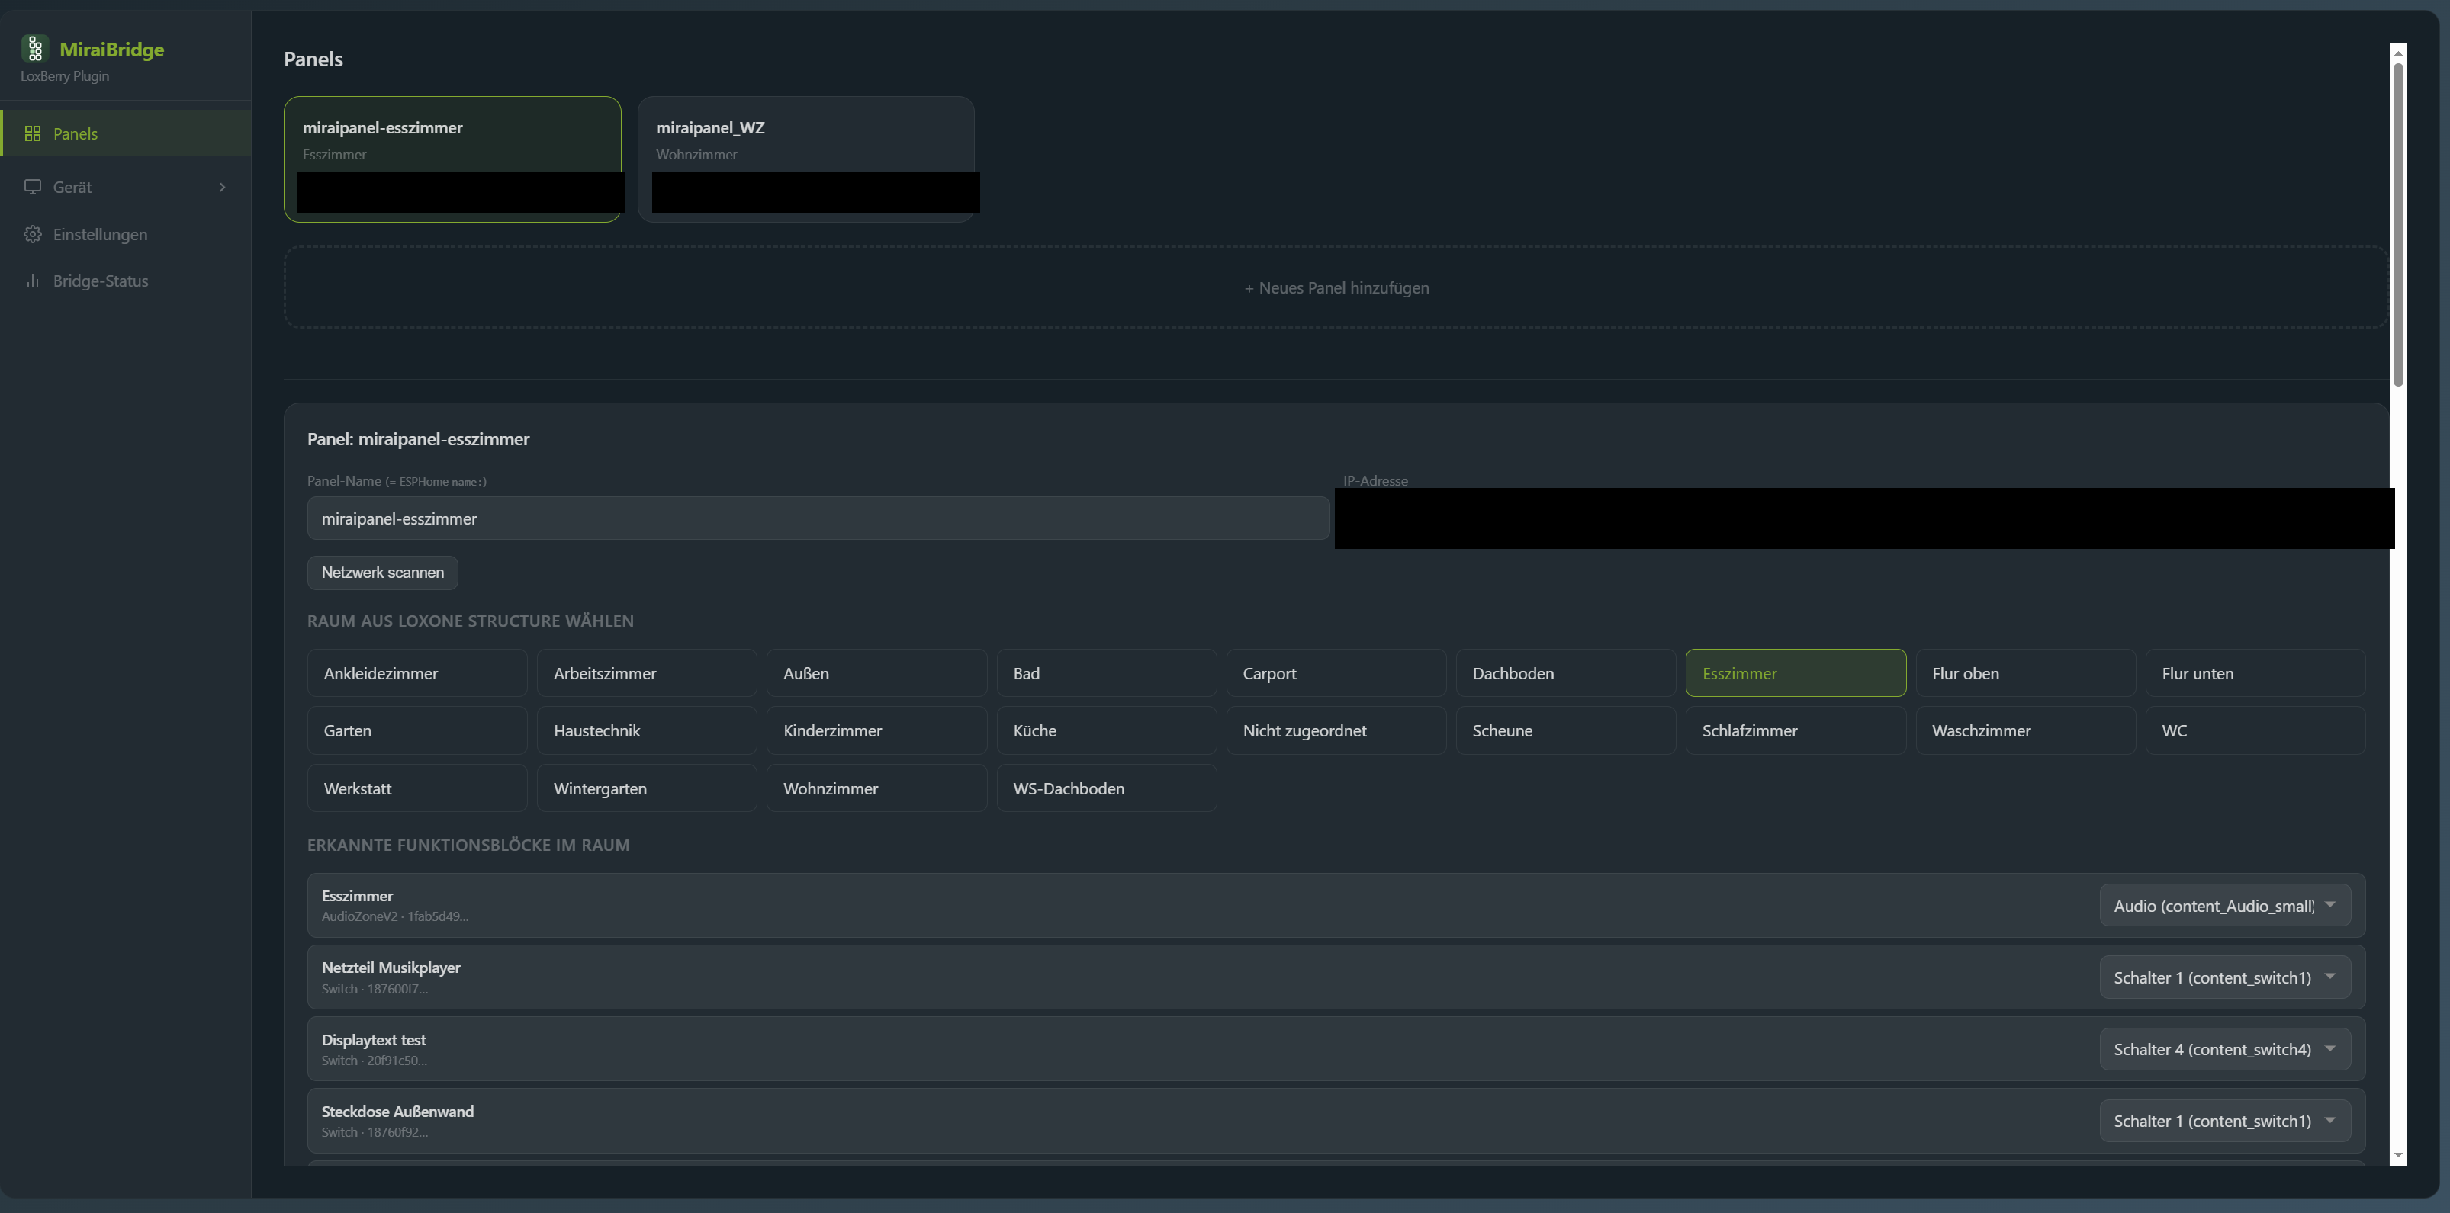2450x1213 pixels.
Task: Choose the Schlafzimmer room
Action: tap(1796, 731)
